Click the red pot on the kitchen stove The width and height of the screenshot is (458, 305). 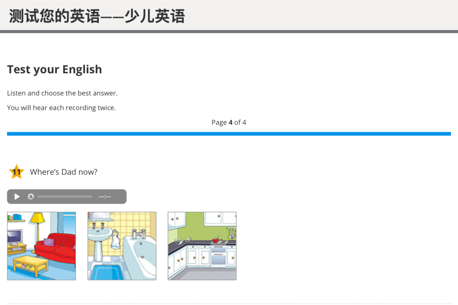click(215, 240)
